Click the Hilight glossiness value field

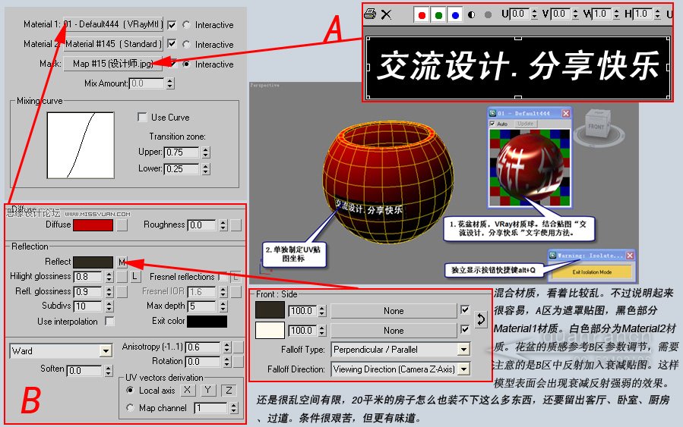click(x=88, y=277)
